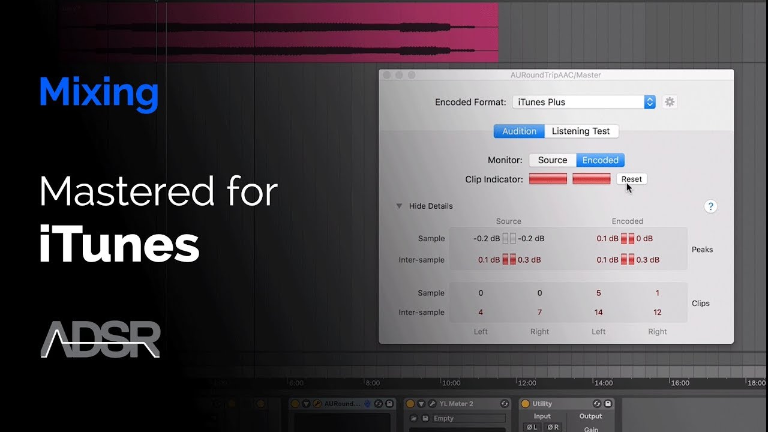Select the pink audio clip waveform
Image resolution: width=768 pixels, height=432 pixels.
[279, 32]
